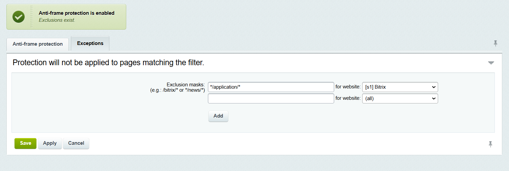This screenshot has height=171, width=509.
Task: Click the 'Exclusion masks:' label
Action: pos(186,85)
